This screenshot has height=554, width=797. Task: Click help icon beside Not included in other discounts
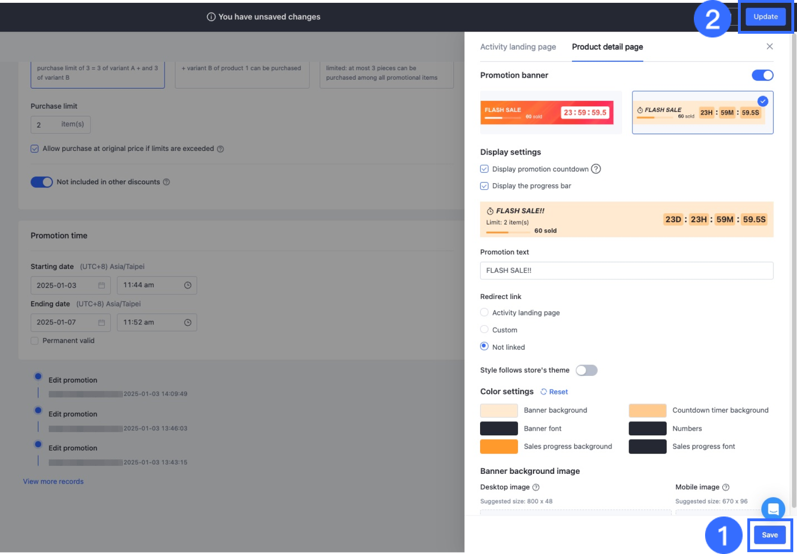166,182
